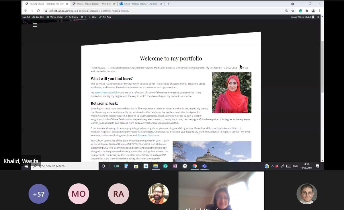Screen dimensions: 344x210
Task: Click the UCL building photo
Action: (212, 151)
